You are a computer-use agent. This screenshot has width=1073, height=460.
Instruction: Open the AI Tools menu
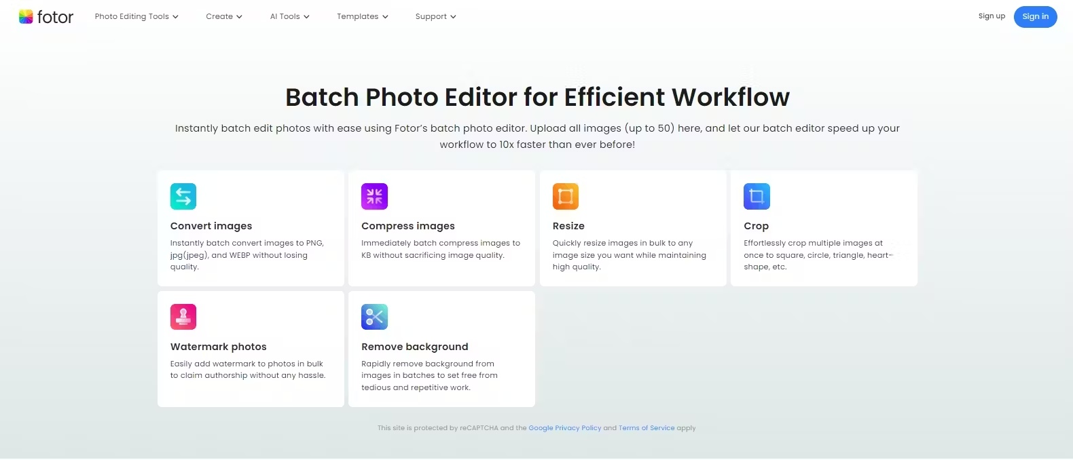[x=290, y=16]
